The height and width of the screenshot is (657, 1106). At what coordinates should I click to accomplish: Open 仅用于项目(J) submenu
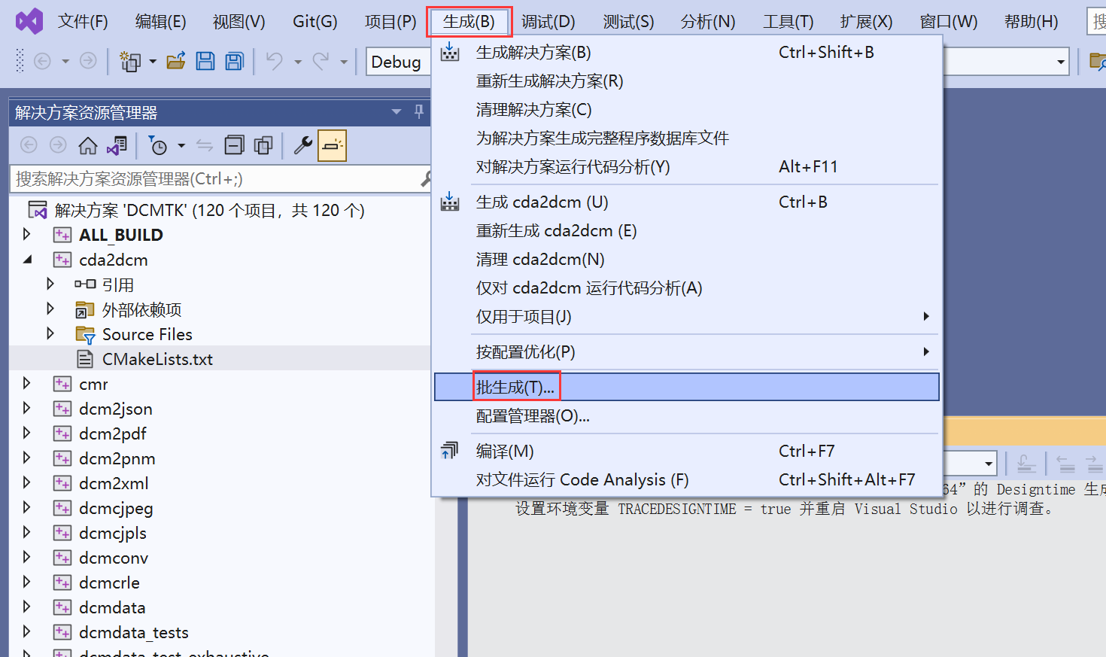coord(686,316)
